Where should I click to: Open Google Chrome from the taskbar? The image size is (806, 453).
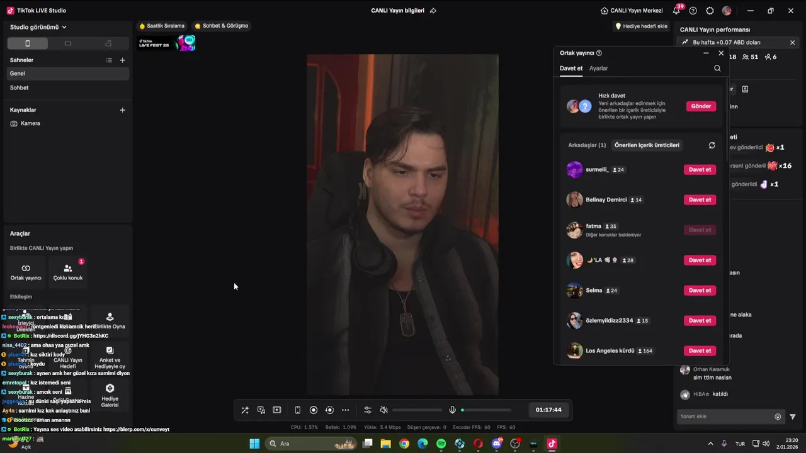(404, 444)
